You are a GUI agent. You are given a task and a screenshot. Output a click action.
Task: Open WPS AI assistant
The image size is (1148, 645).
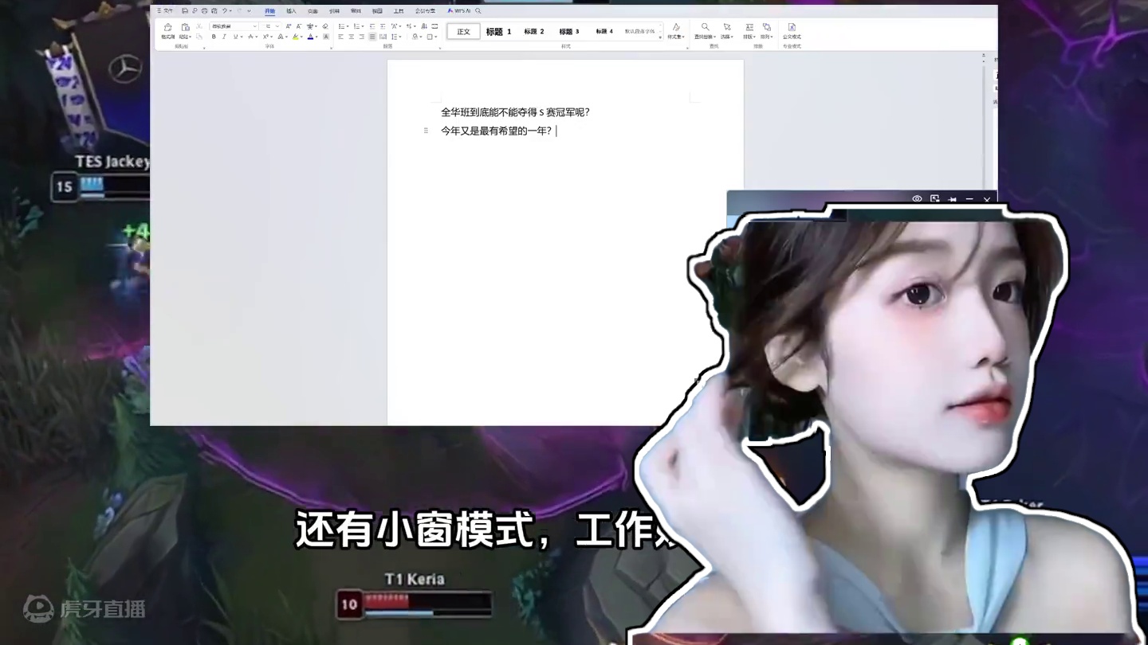(461, 10)
